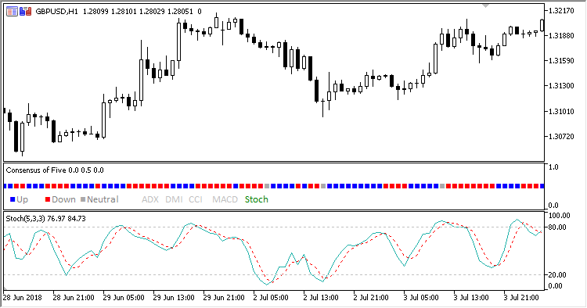Click the 1.31880 price scale value
The height and width of the screenshot is (308, 587).
click(x=561, y=35)
